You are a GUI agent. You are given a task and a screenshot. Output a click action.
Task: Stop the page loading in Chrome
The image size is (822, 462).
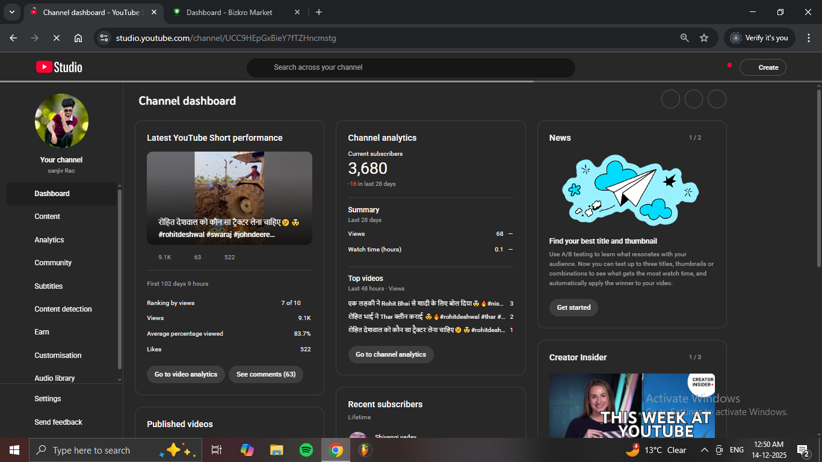click(56, 38)
